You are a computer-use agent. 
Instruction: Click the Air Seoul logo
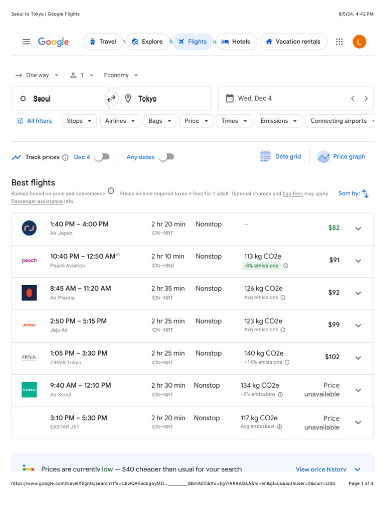pyautogui.click(x=29, y=390)
